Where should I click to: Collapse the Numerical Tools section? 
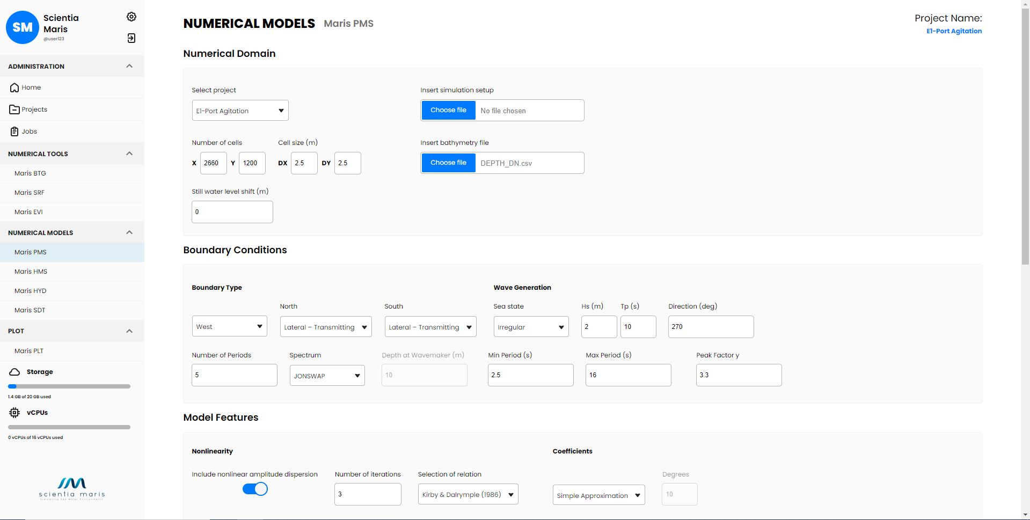click(x=129, y=153)
